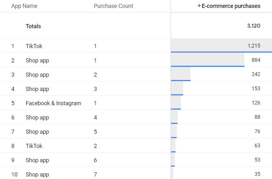Select TikTok in row 1
This screenshot has width=272, height=179.
point(34,46)
